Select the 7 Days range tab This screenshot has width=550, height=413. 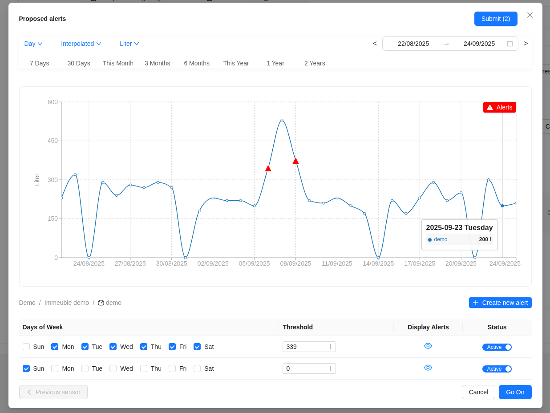pos(39,63)
